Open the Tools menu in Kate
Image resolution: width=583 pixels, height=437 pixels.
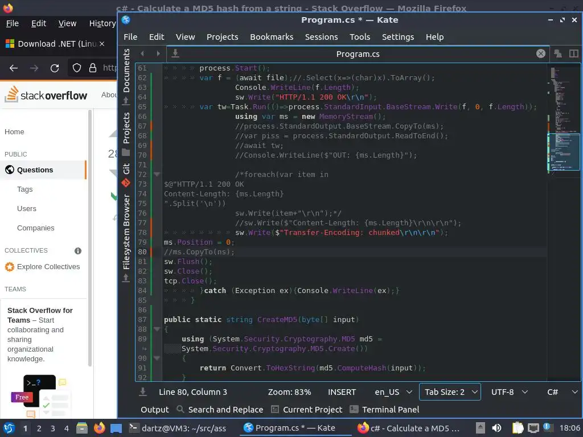coord(360,37)
